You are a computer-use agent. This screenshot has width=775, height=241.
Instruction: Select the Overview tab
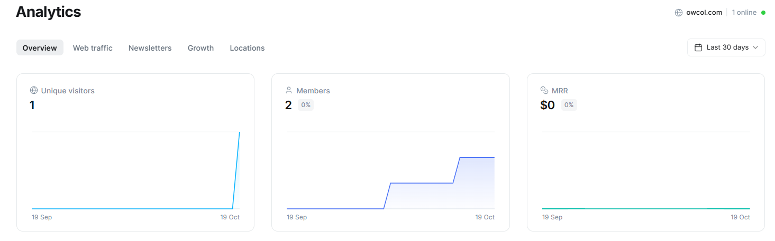pos(40,48)
